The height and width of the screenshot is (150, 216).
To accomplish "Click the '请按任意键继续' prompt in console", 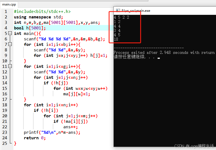I will (x=129, y=57).
